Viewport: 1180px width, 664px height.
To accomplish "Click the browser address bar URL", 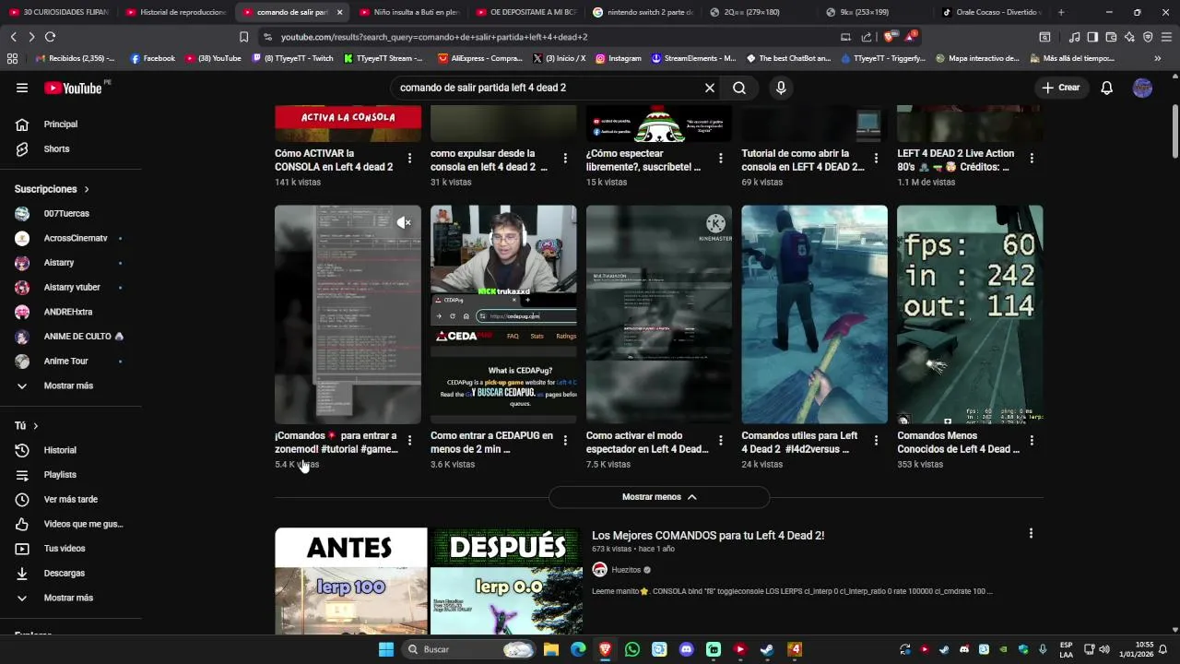I will (433, 37).
